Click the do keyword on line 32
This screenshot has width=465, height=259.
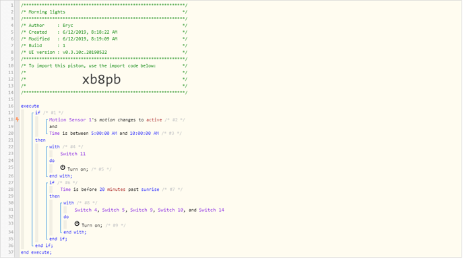coord(66,217)
